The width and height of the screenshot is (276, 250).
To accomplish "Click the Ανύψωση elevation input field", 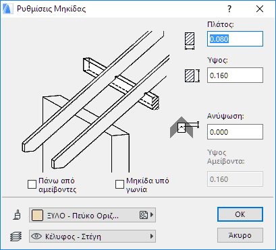I will (235, 132).
